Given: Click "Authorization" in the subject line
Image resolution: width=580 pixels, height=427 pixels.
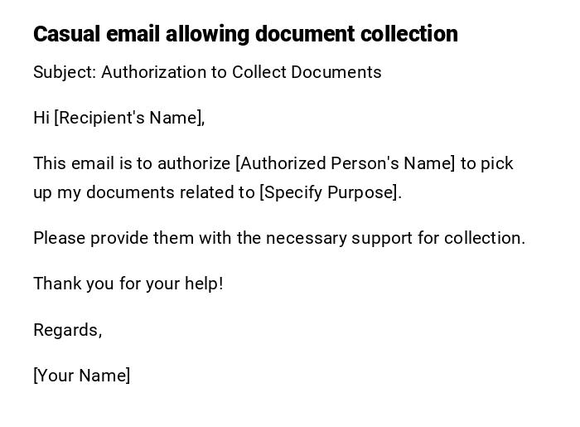Looking at the screenshot, I should (154, 72).
